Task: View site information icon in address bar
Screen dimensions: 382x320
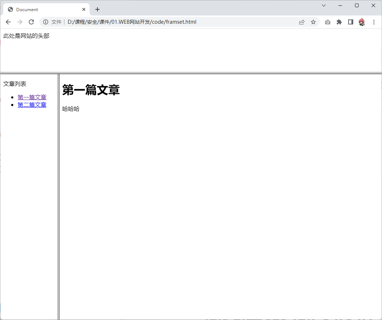Action: pyautogui.click(x=46, y=22)
